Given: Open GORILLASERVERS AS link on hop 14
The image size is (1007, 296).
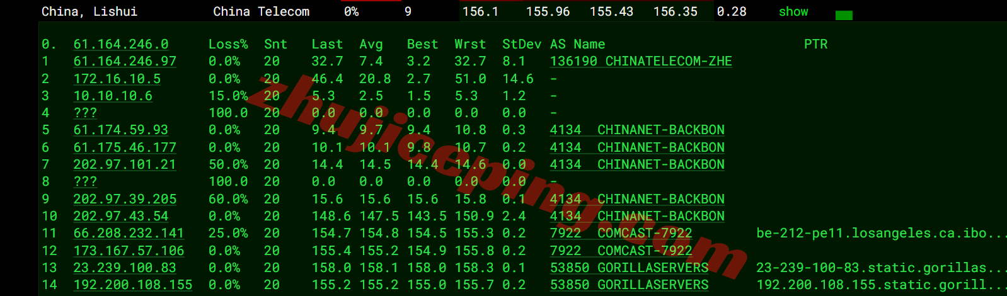Looking at the screenshot, I should [630, 285].
